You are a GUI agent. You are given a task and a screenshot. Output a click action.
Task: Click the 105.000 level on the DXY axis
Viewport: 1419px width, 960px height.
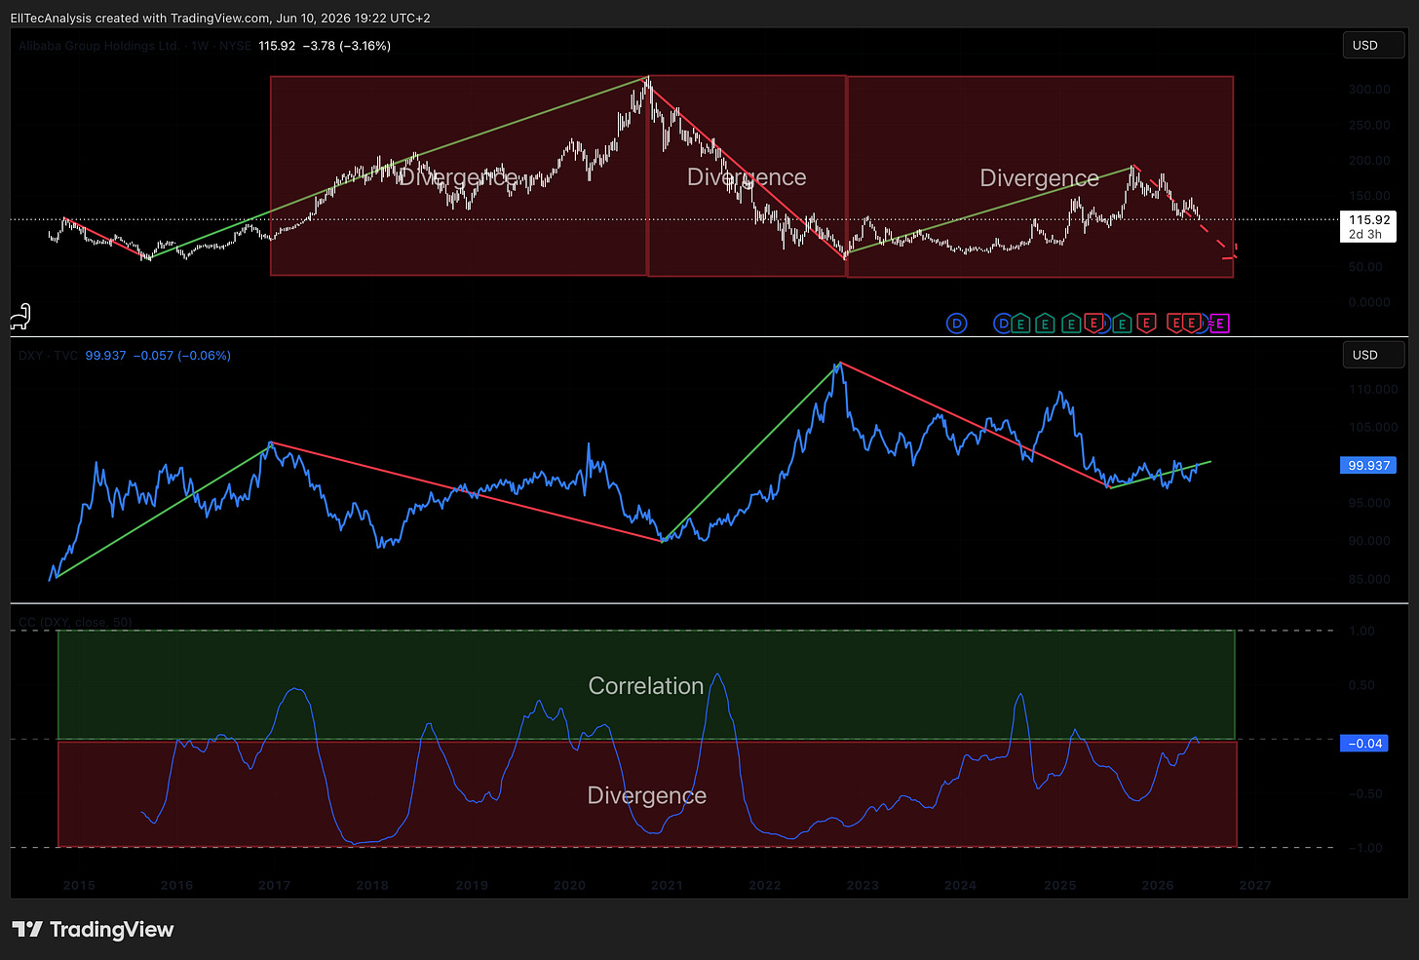tap(1373, 427)
